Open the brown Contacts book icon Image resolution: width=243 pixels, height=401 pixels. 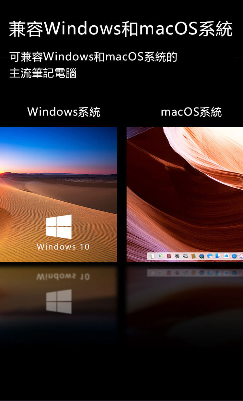tap(193, 257)
